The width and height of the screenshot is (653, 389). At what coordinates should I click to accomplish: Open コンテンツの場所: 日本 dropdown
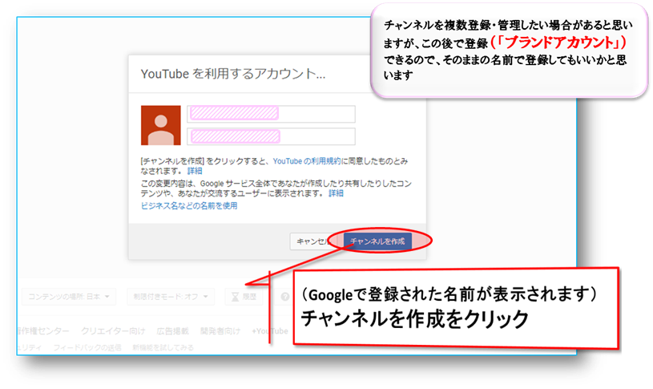[69, 297]
